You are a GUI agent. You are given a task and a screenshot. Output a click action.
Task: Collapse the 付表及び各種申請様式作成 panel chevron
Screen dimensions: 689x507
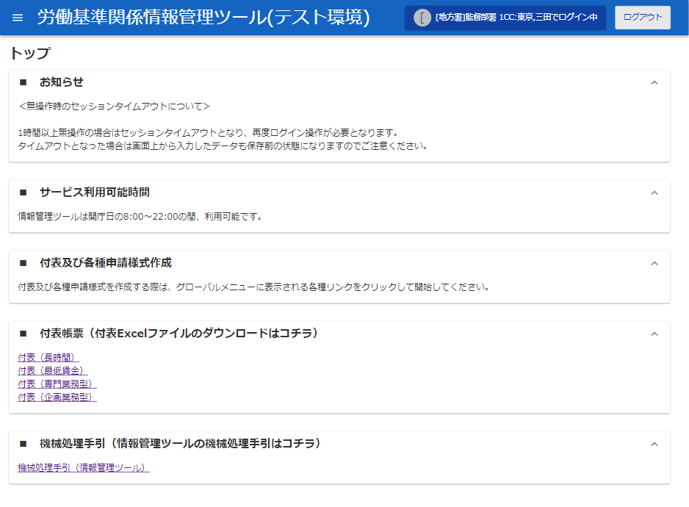coord(654,263)
